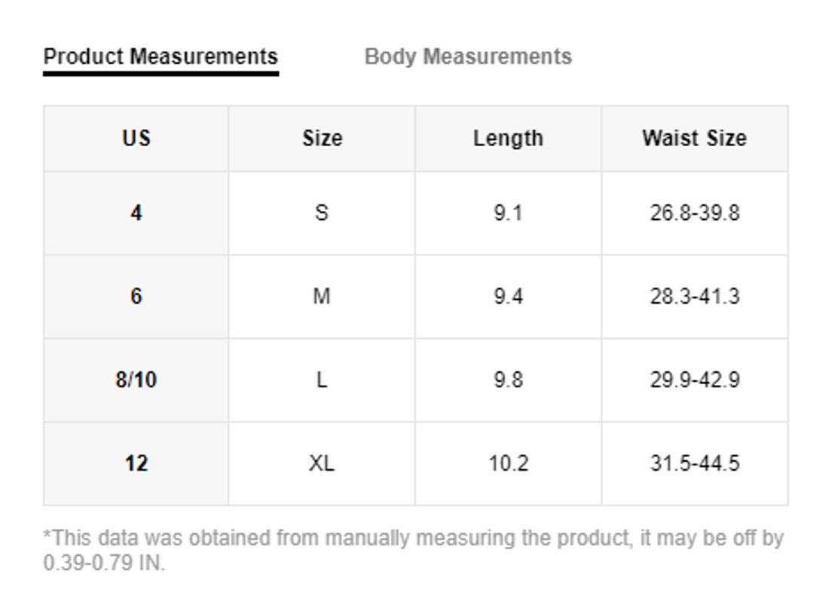The height and width of the screenshot is (589, 838).
Task: Click the Waist Size column header
Action: (x=695, y=139)
